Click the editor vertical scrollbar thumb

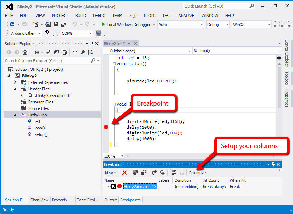point(279,87)
